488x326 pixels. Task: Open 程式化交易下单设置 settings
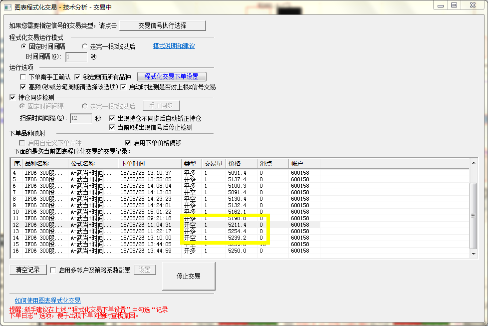[172, 76]
